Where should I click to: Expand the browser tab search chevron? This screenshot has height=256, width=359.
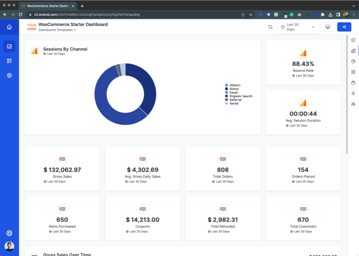click(354, 6)
